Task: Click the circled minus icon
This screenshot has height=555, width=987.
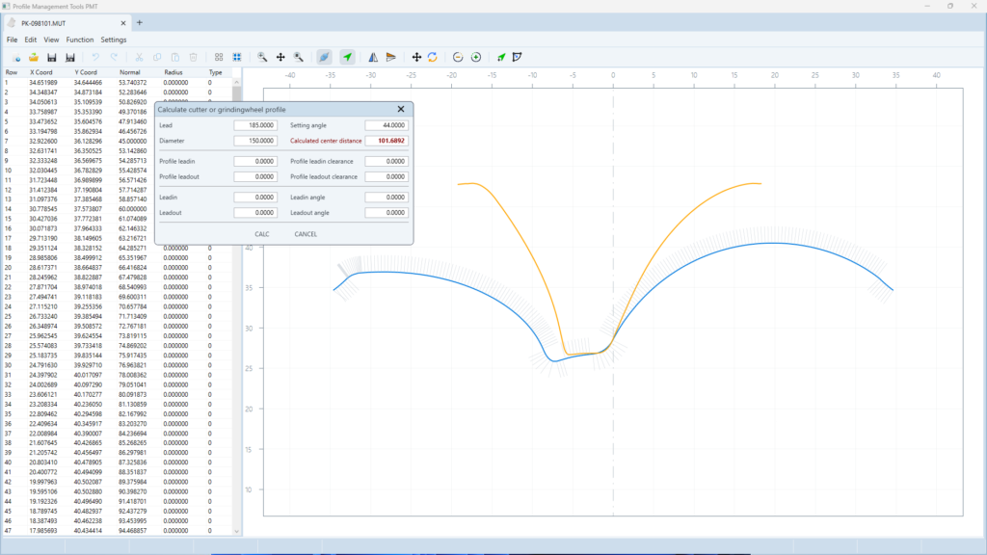Action: (x=458, y=57)
